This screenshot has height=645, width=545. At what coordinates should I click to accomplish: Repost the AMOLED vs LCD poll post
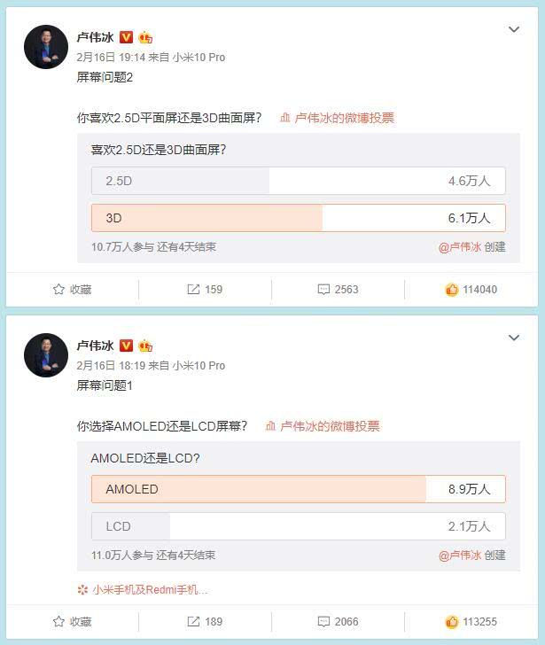click(205, 622)
